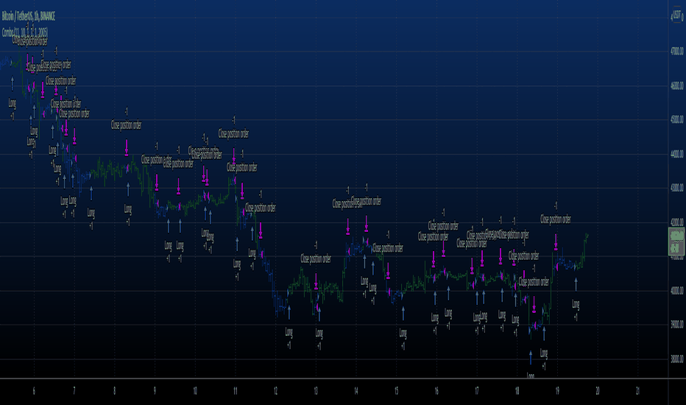This screenshot has width=686, height=405.
Task: Click date label 16 on time axis
Action: click(436, 391)
